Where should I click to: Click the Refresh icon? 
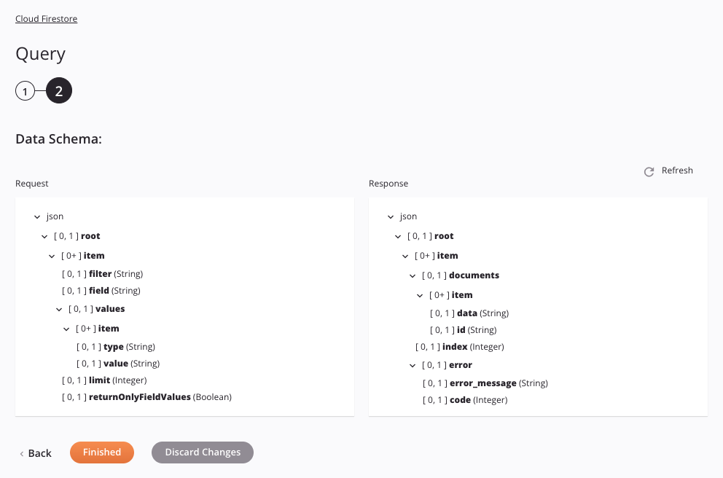(x=649, y=172)
